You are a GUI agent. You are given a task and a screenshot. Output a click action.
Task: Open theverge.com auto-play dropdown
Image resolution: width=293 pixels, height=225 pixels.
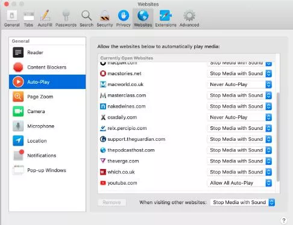[x=239, y=161]
